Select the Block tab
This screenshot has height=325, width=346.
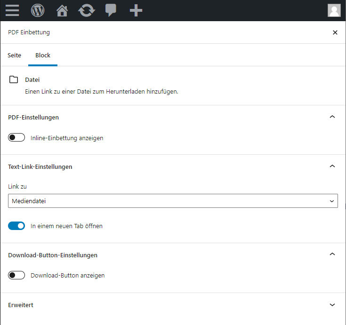click(x=43, y=55)
